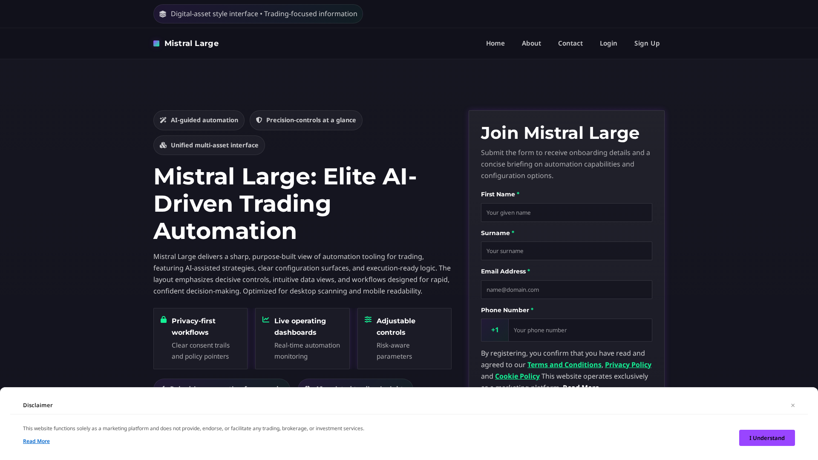
Task: Click the layers icon in the top banner badge
Action: (163, 14)
